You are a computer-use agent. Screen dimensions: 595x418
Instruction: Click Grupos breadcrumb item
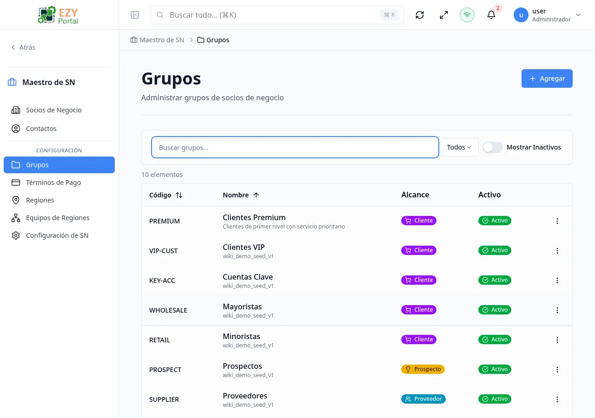[x=213, y=40]
